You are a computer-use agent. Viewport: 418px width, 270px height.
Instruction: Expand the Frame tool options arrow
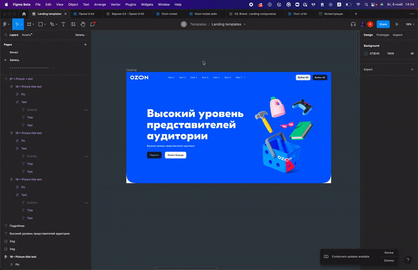(33, 24)
